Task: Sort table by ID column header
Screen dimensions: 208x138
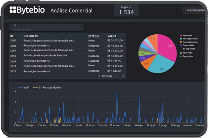Action: (x=12, y=36)
